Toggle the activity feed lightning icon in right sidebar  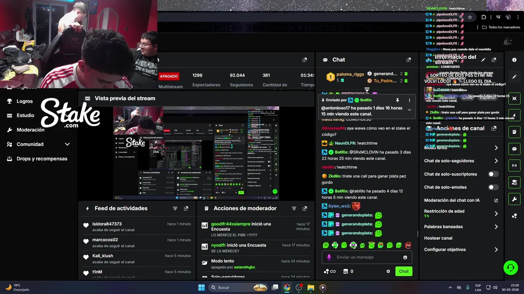click(514, 115)
